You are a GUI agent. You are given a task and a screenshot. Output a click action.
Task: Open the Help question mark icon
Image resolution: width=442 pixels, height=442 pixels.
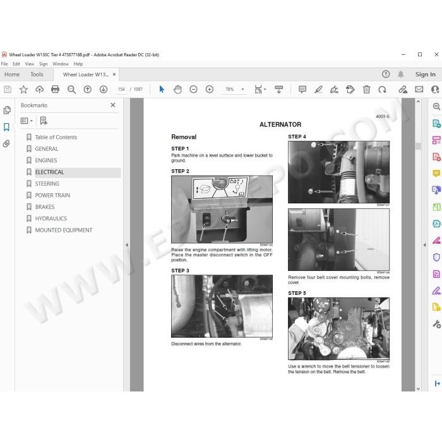[386, 74]
